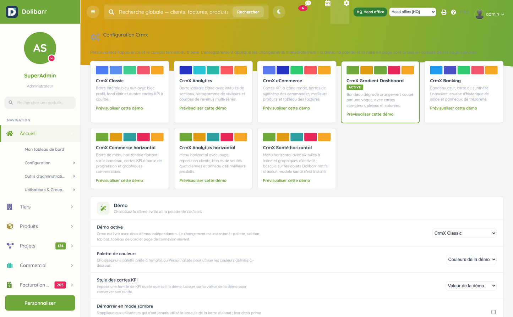513x317 pixels.
Task: Expand Outils d'administration submenu arrow
Action: point(74,176)
